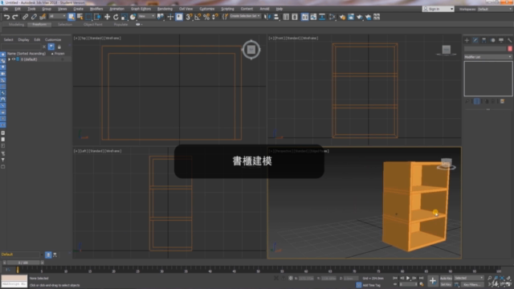Viewport: 514px width, 289px height.
Task: Activate the Select and Uniform Scale tool
Action: pos(124,17)
